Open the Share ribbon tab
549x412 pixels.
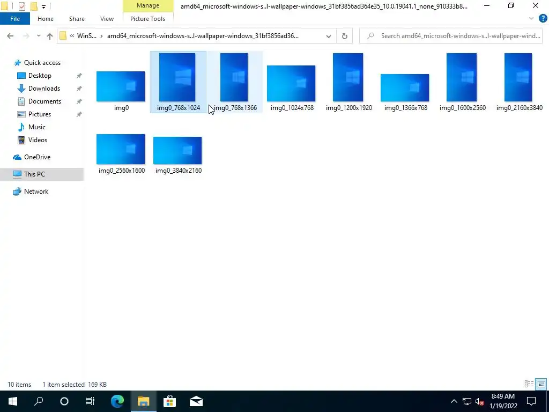click(x=77, y=19)
